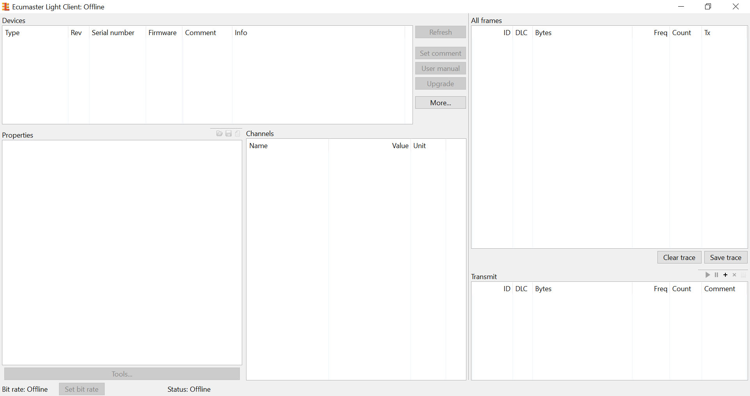
Task: Save properties with the floppy disk icon
Action: [229, 133]
